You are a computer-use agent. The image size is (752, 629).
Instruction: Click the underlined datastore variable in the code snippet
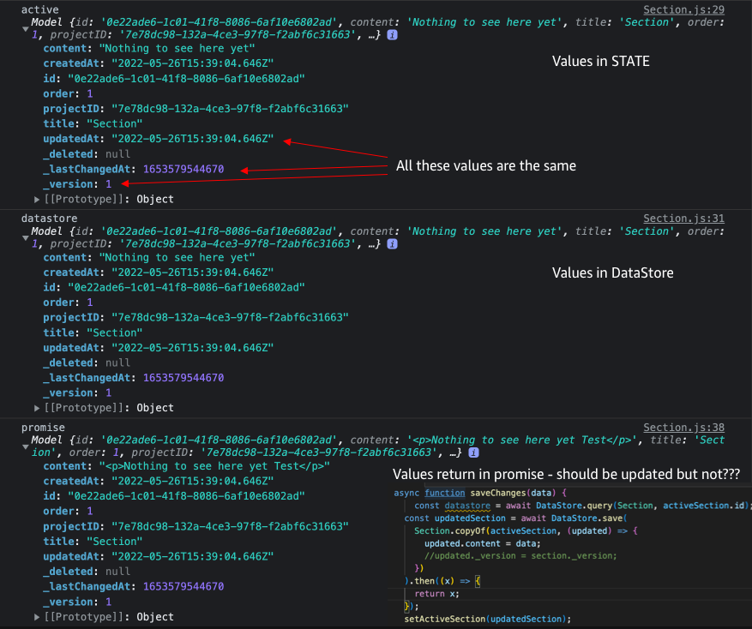[468, 505]
